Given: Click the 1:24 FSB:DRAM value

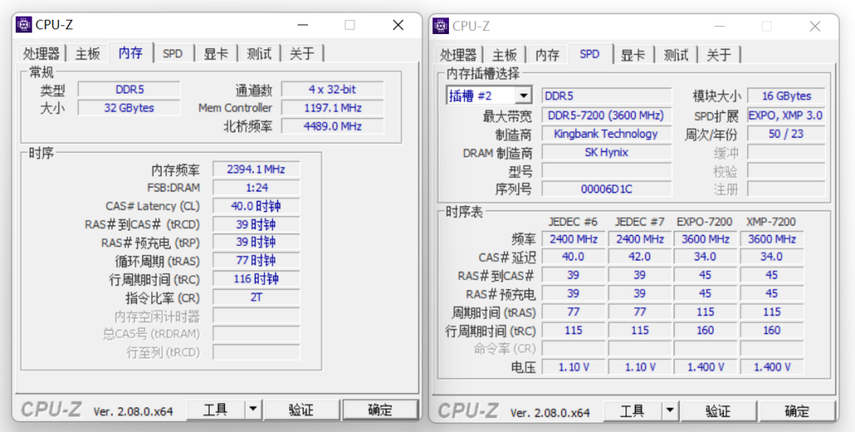Looking at the screenshot, I should [256, 188].
